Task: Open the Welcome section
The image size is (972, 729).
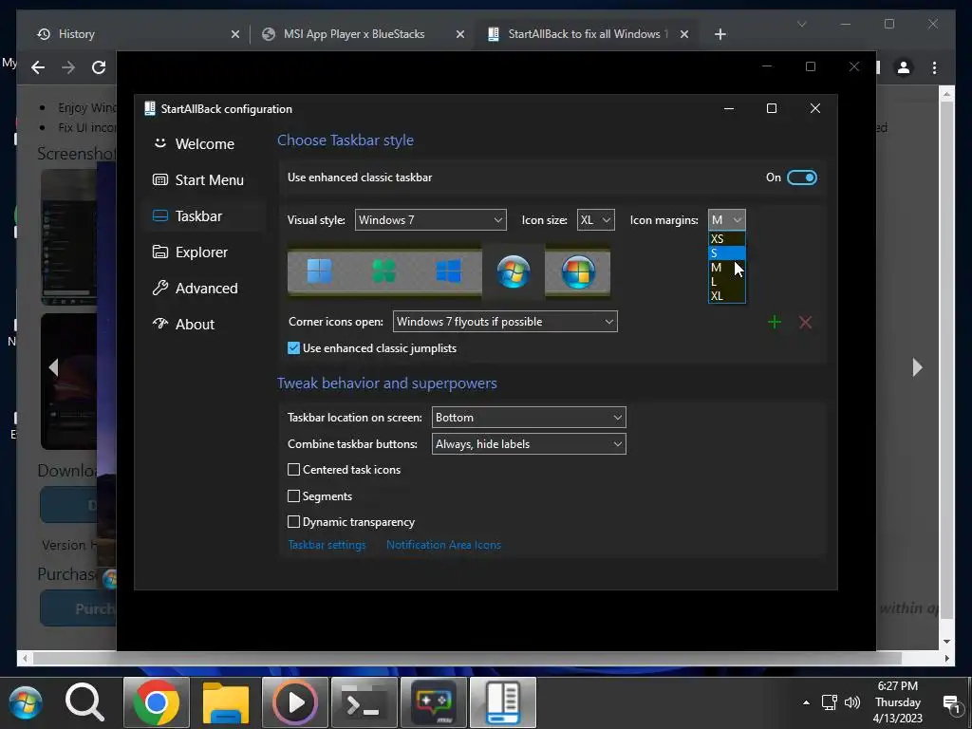Action: point(204,144)
